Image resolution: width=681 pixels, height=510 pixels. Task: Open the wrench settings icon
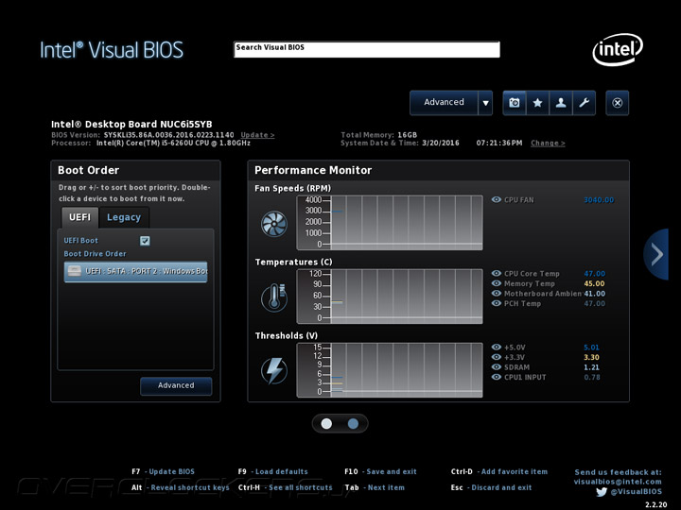tap(585, 103)
